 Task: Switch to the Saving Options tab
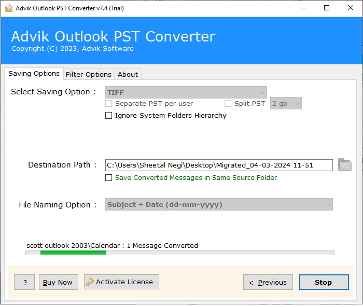[34, 74]
